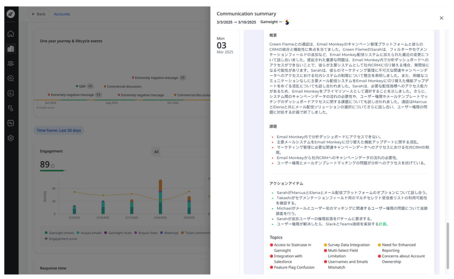Click the 3/3/2025 → 3/10/2025 date range

pos(236,23)
